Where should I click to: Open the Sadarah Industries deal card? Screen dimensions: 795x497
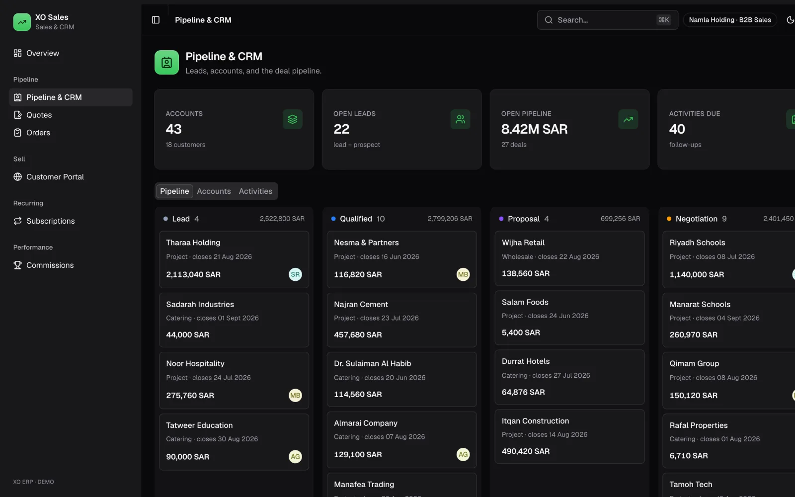click(x=234, y=320)
